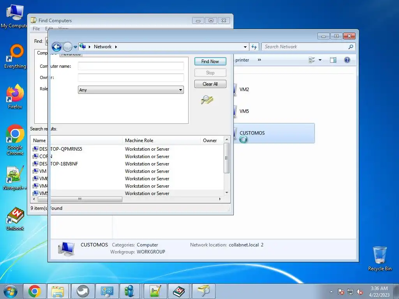This screenshot has width=399, height=299.
Task: Click the Owner input field
Action: click(131, 77)
